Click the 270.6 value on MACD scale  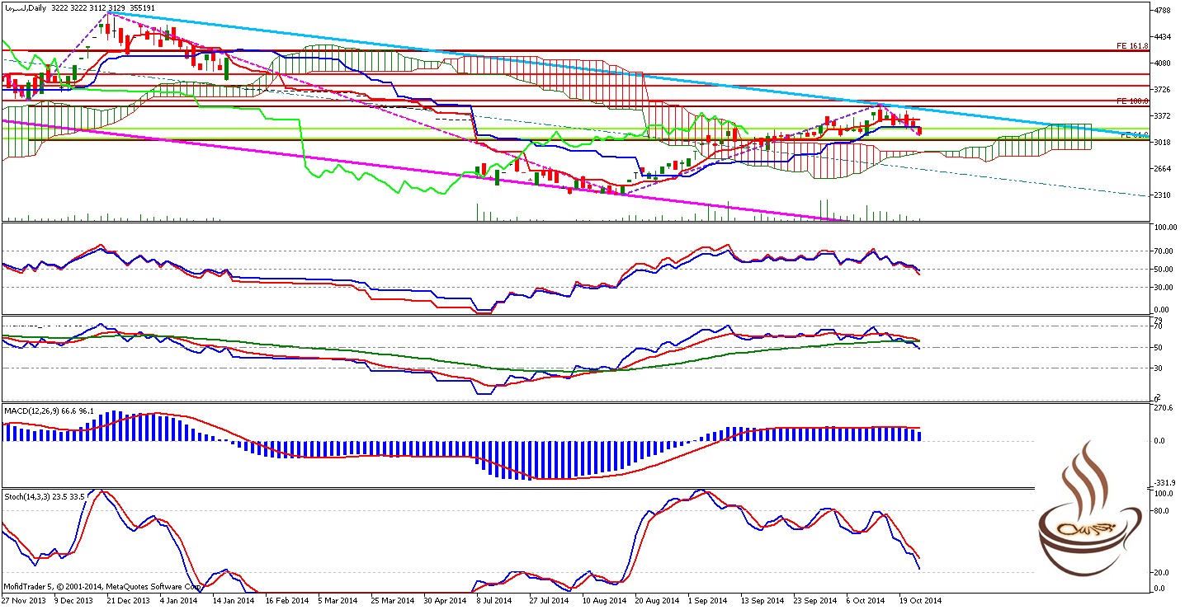tap(1164, 407)
